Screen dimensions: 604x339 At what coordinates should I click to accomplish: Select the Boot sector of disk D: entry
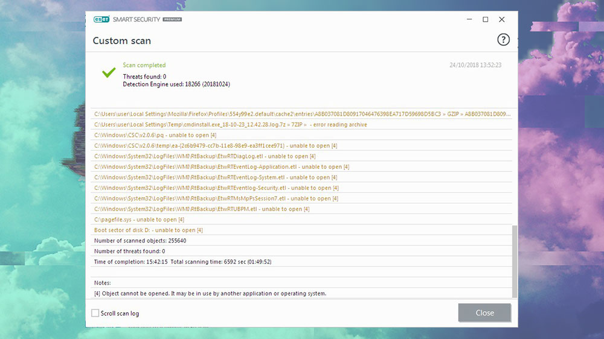pos(148,230)
